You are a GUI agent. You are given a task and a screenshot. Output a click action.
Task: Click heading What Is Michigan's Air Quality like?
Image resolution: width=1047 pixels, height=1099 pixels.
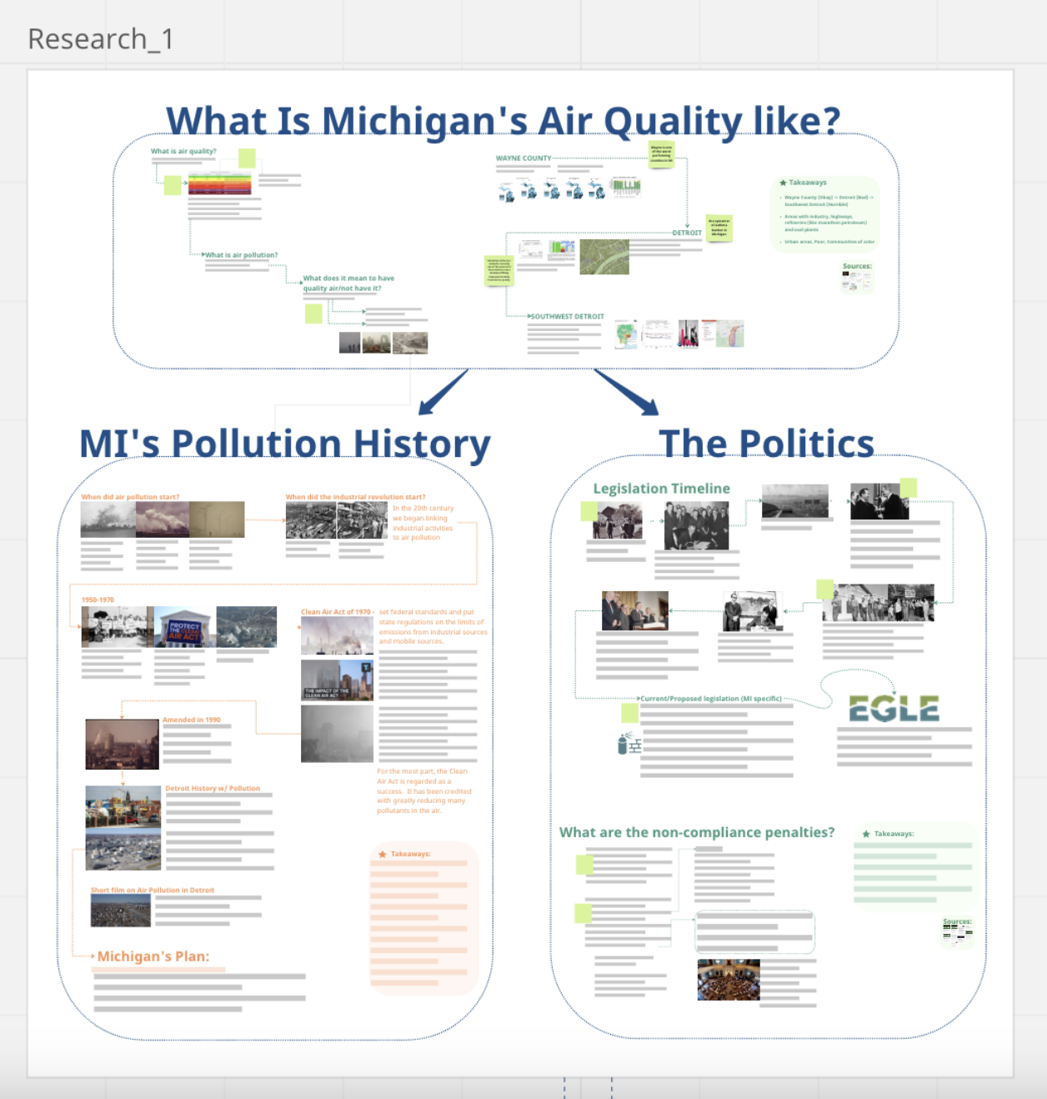[x=503, y=120]
